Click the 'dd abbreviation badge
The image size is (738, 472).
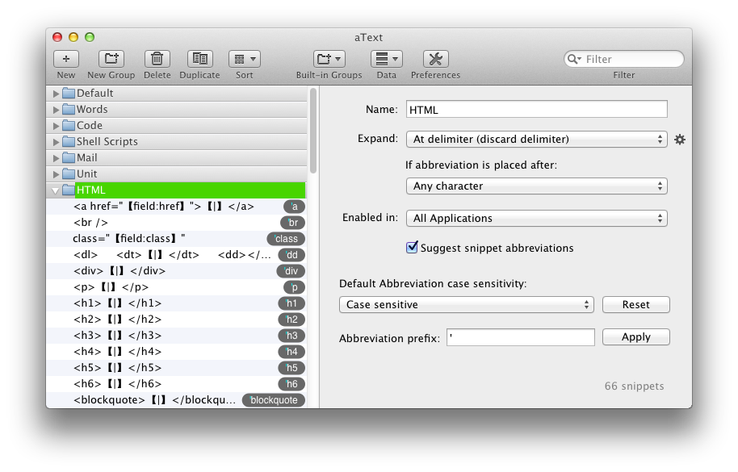[x=291, y=255]
